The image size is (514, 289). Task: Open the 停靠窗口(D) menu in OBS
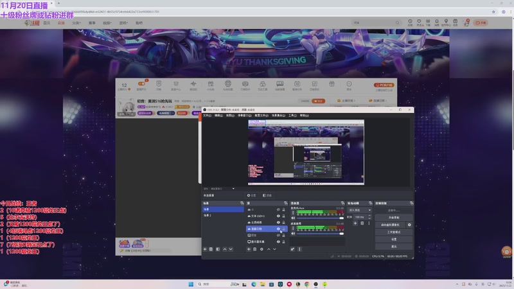pyautogui.click(x=244, y=116)
